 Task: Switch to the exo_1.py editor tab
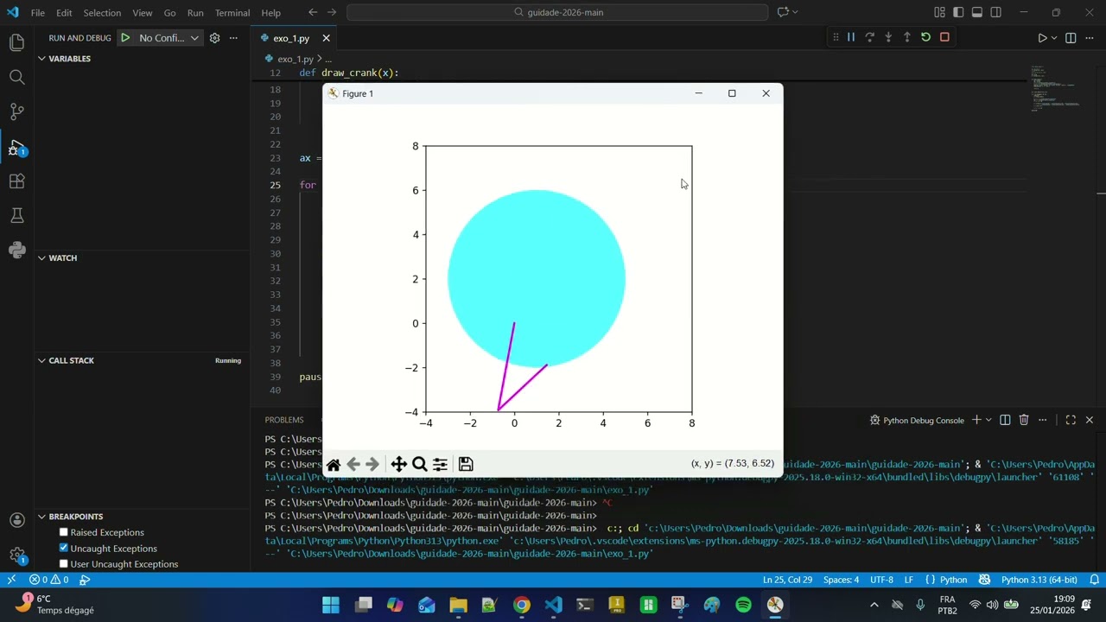click(x=291, y=38)
